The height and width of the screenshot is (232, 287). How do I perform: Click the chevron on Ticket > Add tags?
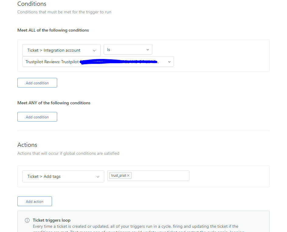98,176
